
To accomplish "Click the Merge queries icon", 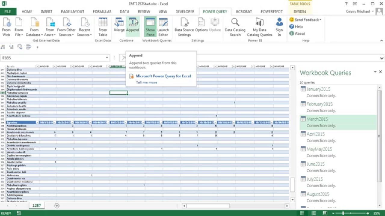I will pyautogui.click(x=119, y=25).
